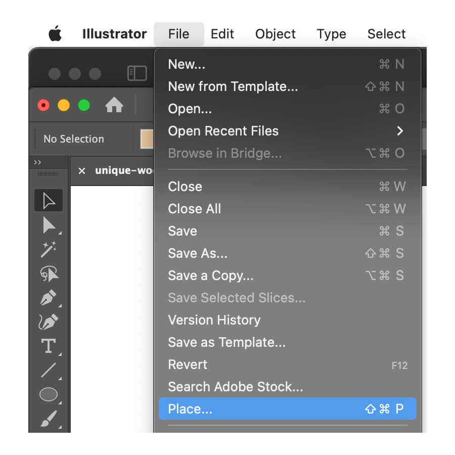Select the Direct Selection tool

tap(49, 225)
